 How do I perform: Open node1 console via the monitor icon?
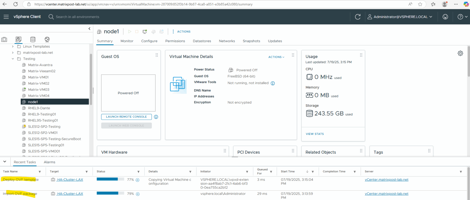point(144,31)
